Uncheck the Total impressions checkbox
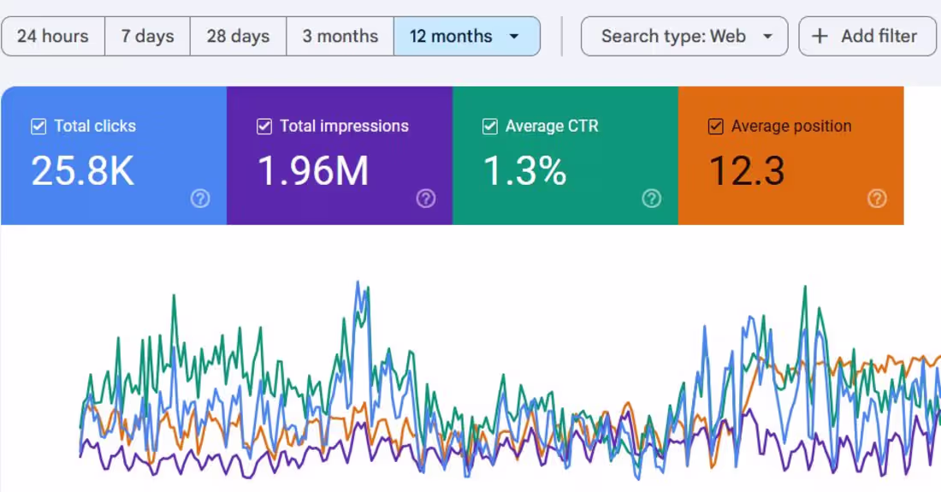 click(264, 127)
